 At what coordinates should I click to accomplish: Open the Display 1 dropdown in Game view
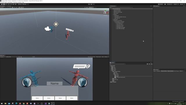[3, 57]
